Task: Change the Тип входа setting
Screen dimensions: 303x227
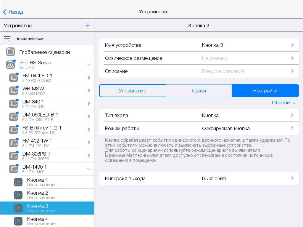Action: [x=199, y=115]
